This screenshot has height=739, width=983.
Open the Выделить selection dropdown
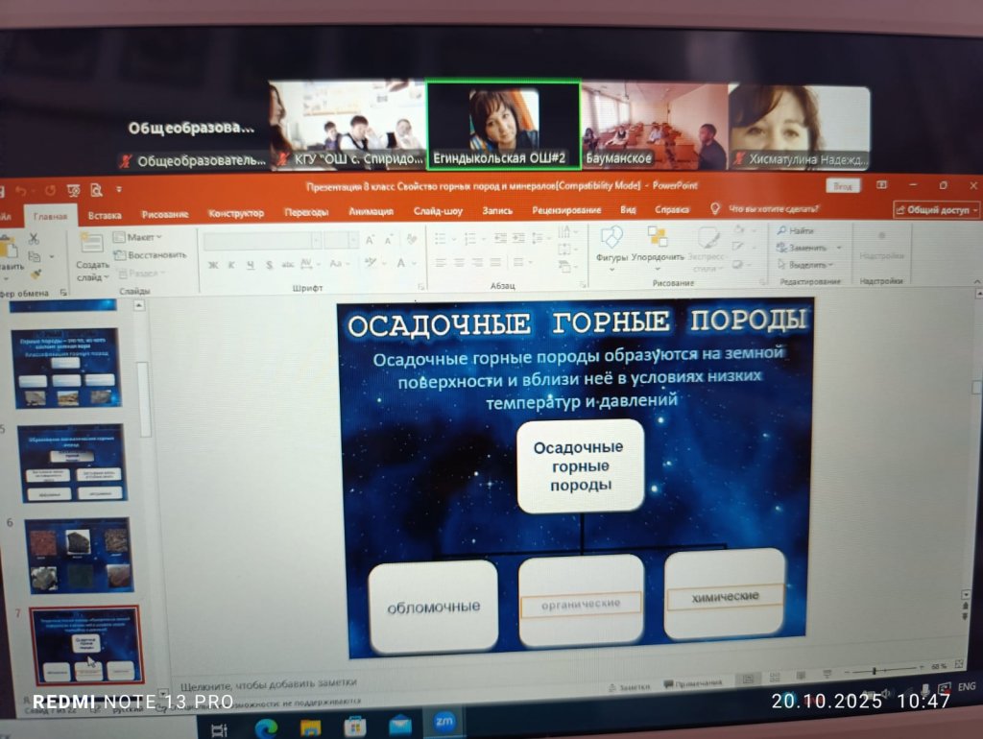pyautogui.click(x=806, y=264)
